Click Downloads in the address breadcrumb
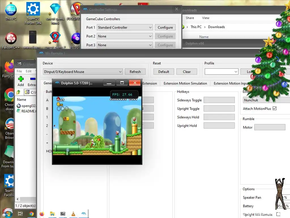The width and height of the screenshot is (290, 218). tap(216, 27)
